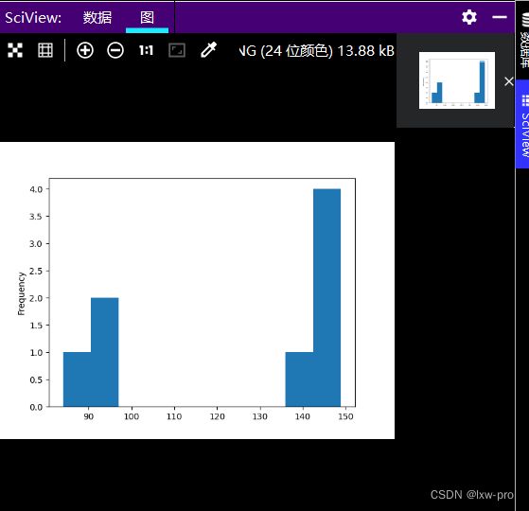529x511 pixels.
Task: Toggle the grid overlay icon
Action: pyautogui.click(x=45, y=50)
